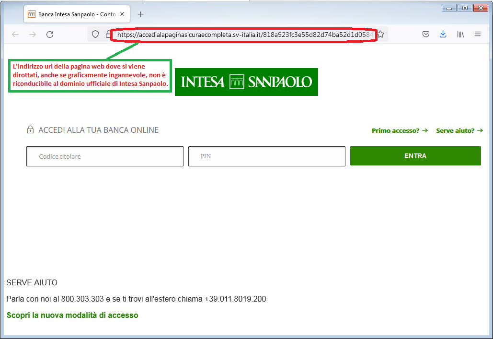Save page to Pocket
This screenshot has height=339, width=493.
(x=426, y=34)
